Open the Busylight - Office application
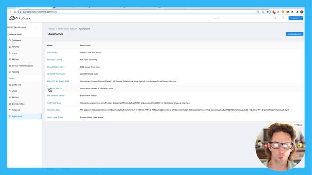 [x=55, y=60]
